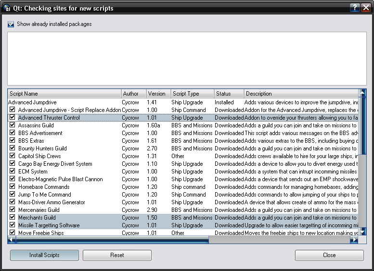Click the Reset button
Viewport: 374px width, 271px height.
[x=117, y=255]
